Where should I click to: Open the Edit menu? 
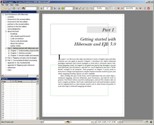point(7,5)
